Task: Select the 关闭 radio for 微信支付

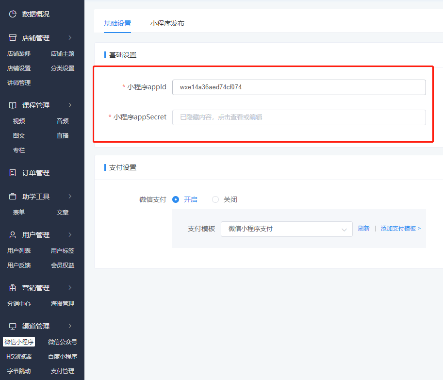Action: click(215, 199)
